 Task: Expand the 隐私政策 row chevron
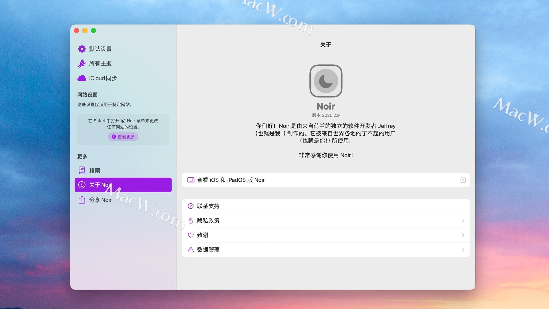pos(463,221)
